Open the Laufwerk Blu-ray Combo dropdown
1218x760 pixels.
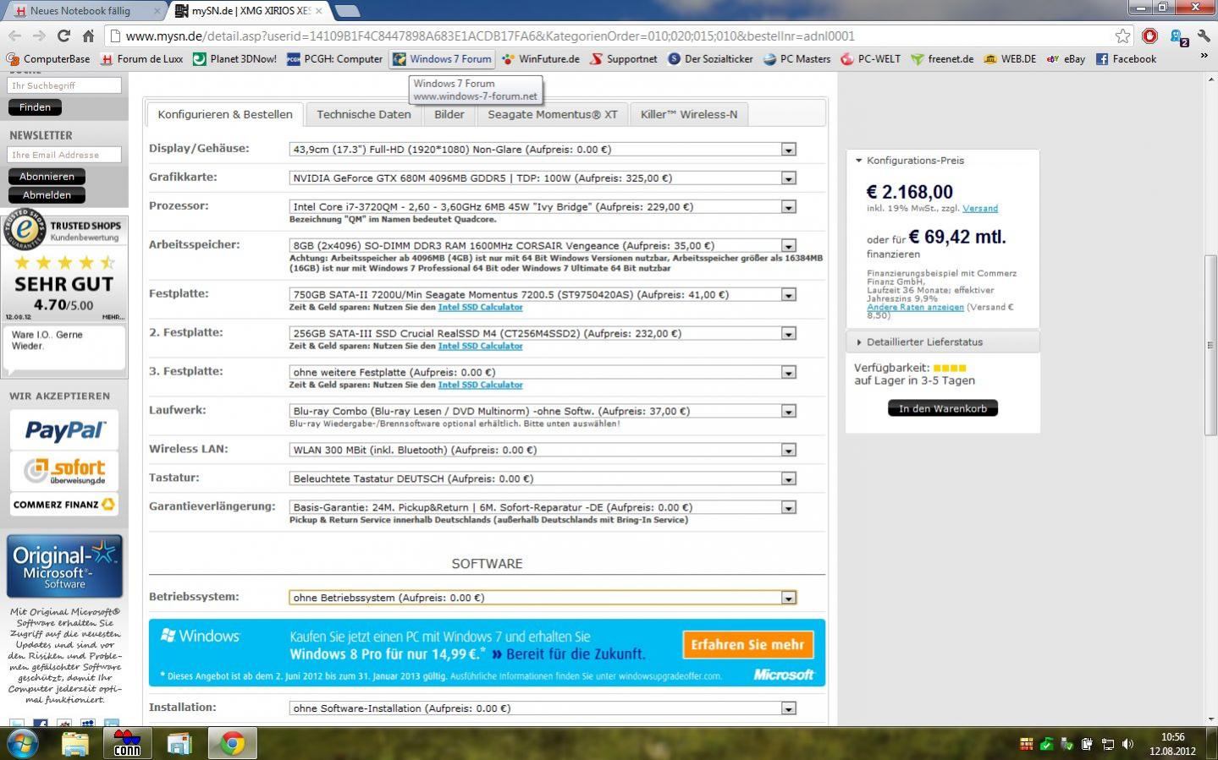click(543, 411)
